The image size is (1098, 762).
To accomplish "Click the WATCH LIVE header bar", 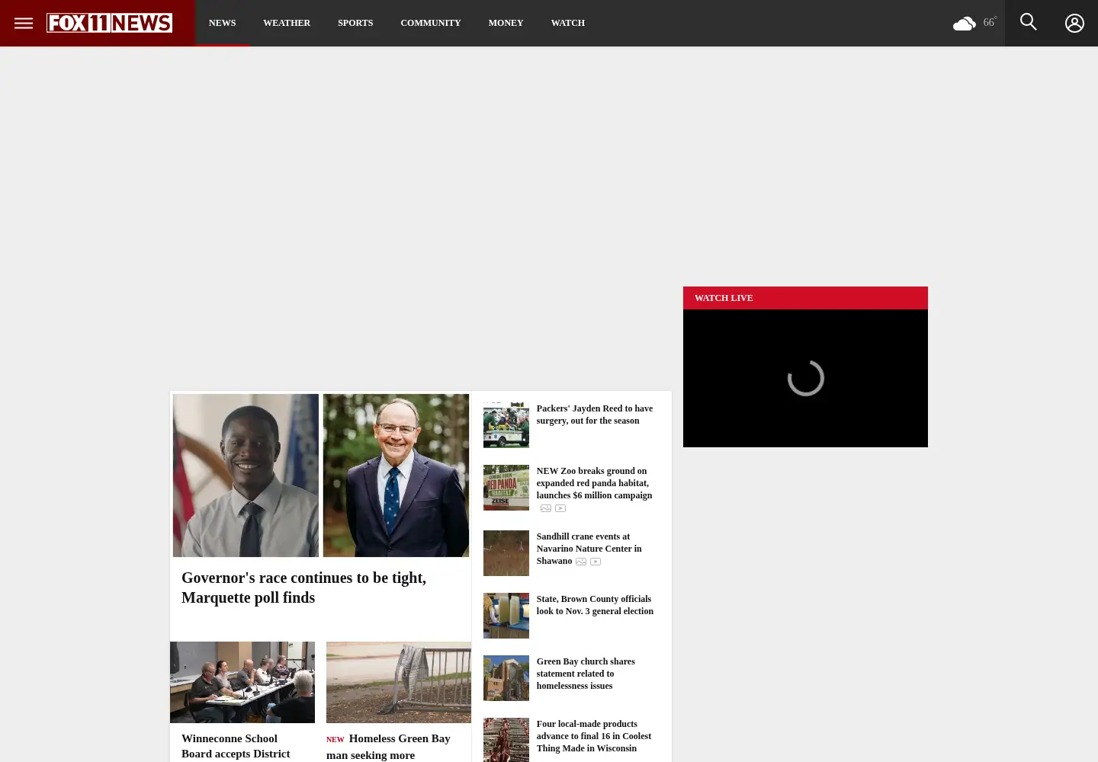I will [805, 298].
